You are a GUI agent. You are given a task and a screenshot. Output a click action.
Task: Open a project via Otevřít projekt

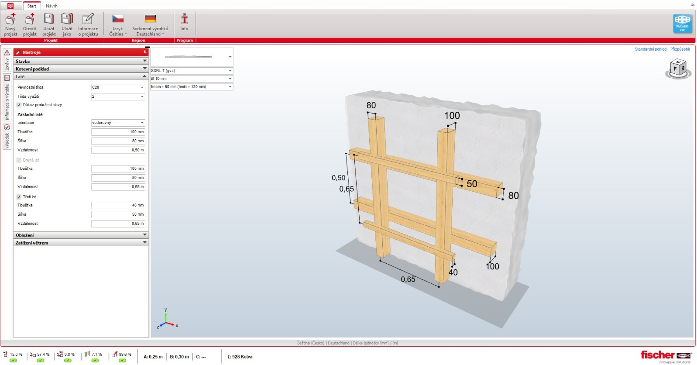[30, 25]
